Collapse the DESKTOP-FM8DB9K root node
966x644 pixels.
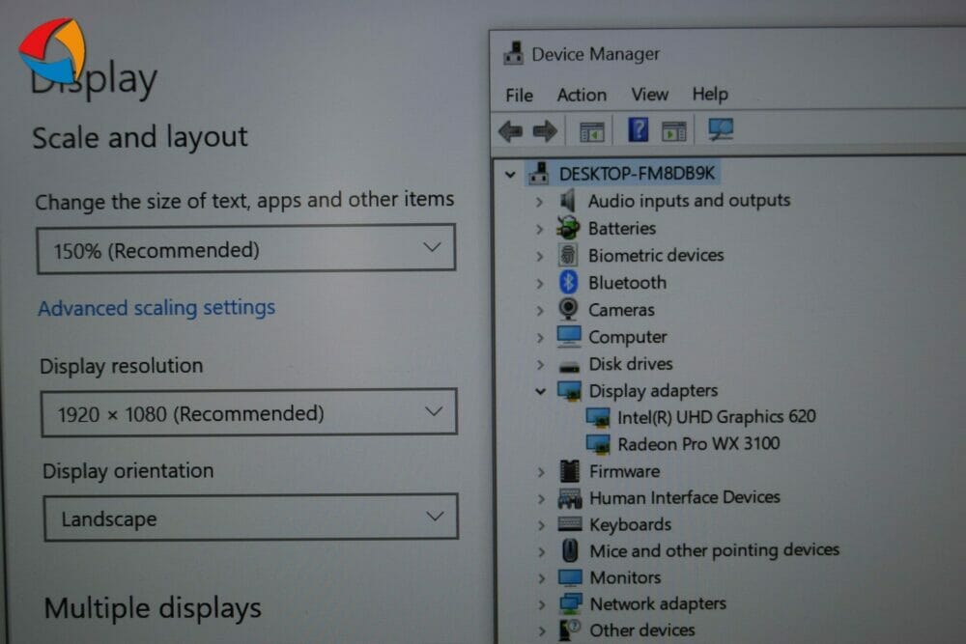click(x=510, y=174)
